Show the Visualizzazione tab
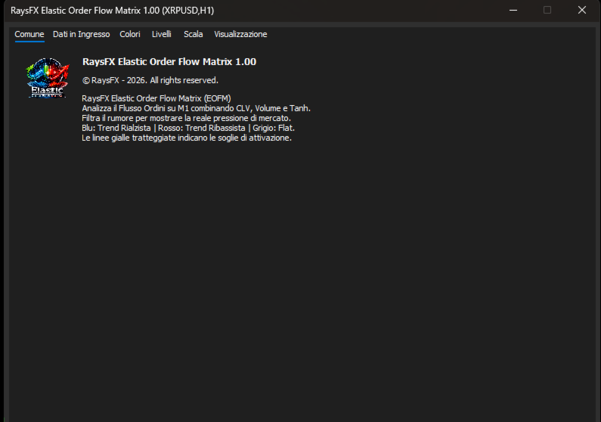The height and width of the screenshot is (422, 601). [x=240, y=34]
